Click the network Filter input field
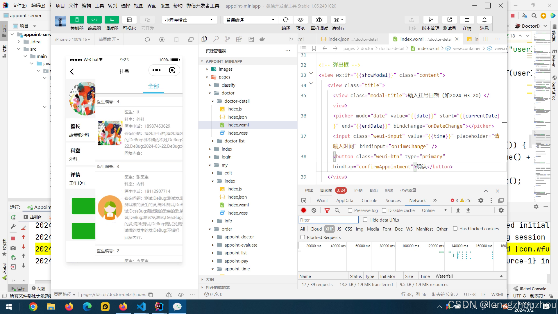The height and width of the screenshot is (314, 558). (328, 220)
